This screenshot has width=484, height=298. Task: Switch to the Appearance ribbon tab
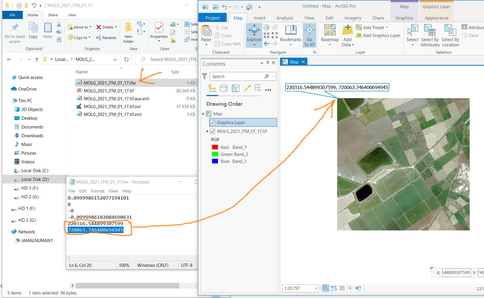click(x=436, y=18)
